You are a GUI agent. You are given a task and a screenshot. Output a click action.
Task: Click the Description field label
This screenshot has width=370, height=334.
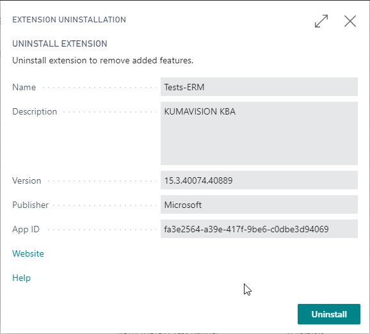click(x=35, y=111)
